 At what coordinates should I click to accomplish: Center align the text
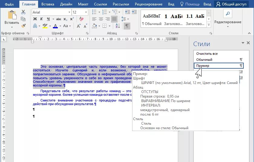click(x=101, y=19)
